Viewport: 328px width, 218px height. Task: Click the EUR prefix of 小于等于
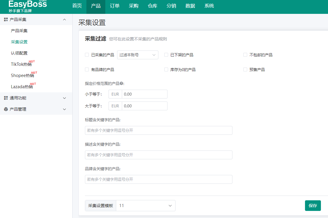click(115, 94)
